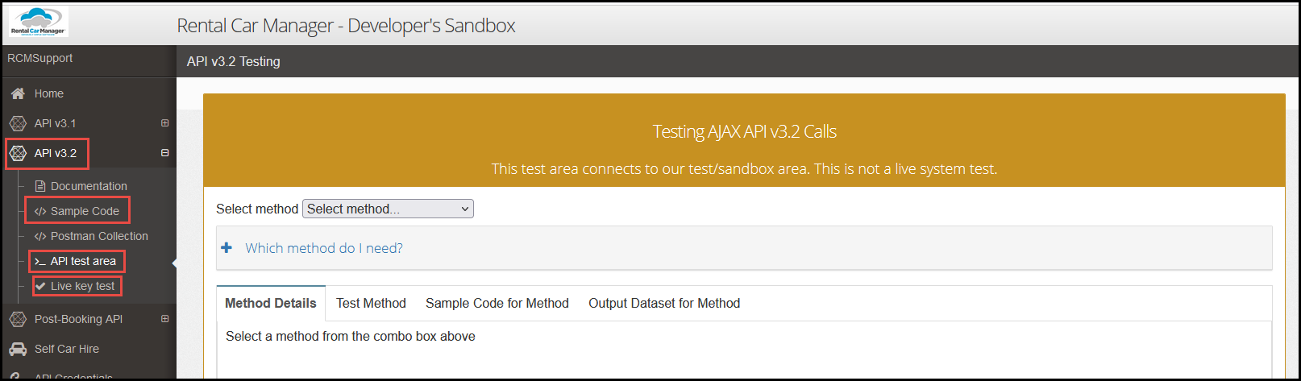Select the Output Dataset for Method tab
The width and height of the screenshot is (1301, 381).
(664, 303)
